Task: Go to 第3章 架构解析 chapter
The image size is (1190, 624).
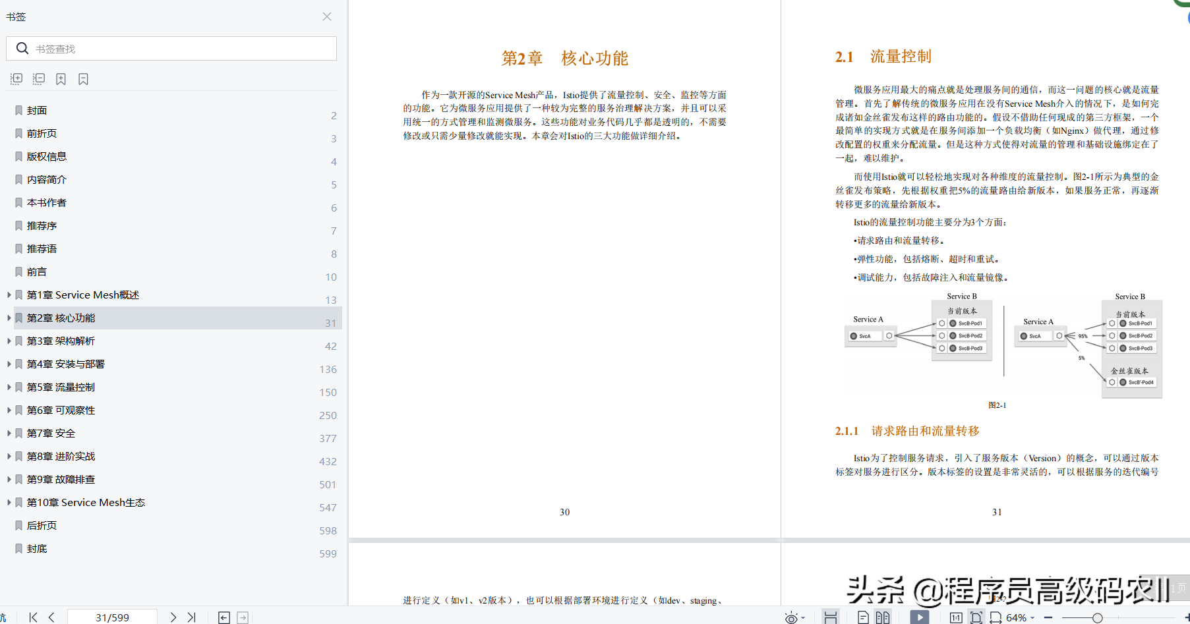Action: click(61, 341)
